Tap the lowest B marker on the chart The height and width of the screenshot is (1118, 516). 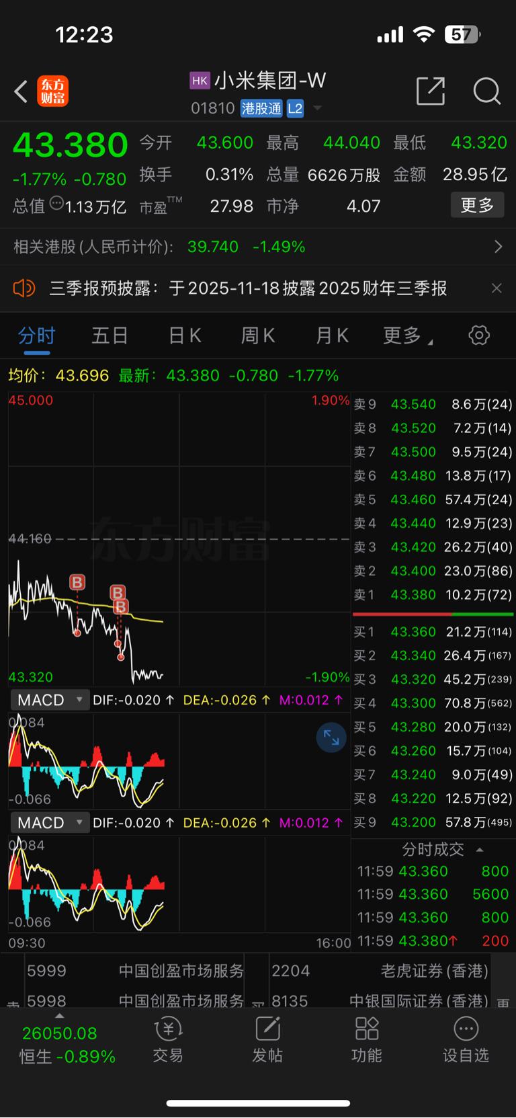[x=121, y=607]
